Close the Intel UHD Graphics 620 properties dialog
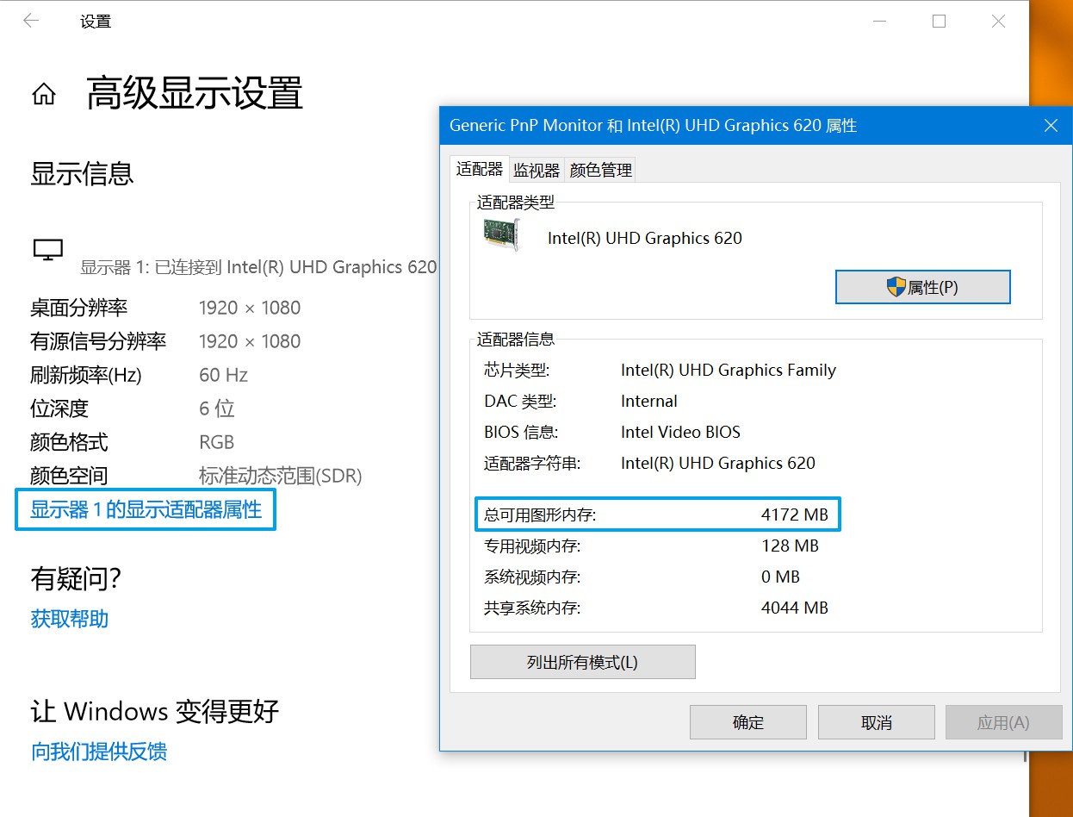 1051,126
